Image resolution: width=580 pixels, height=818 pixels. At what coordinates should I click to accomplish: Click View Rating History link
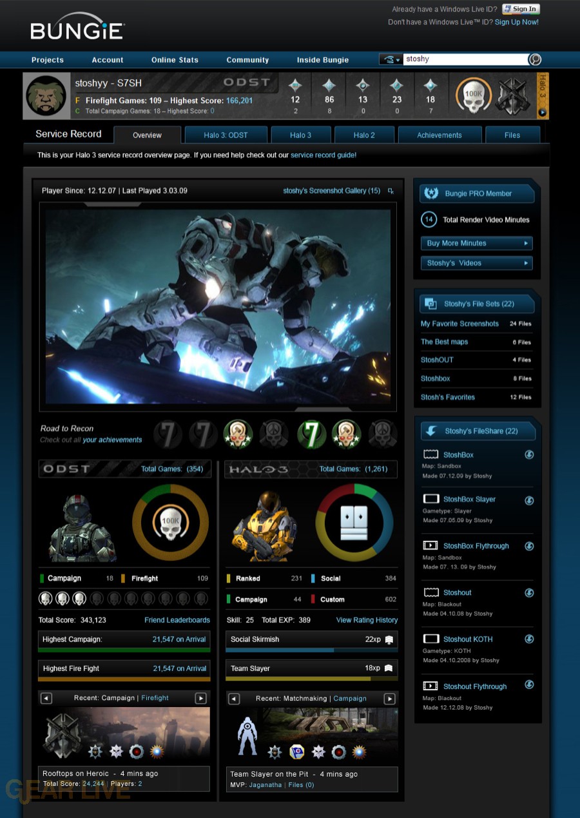point(367,620)
